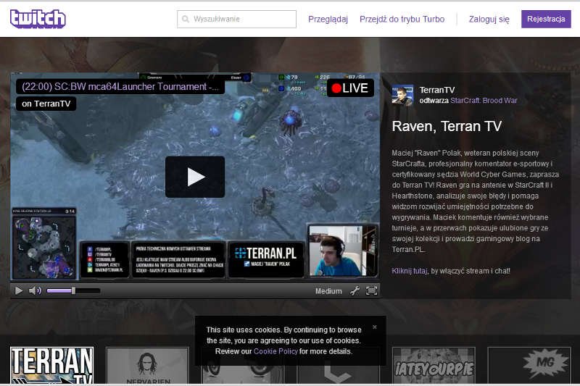The image size is (580, 386).
Task: Select the TERRAN TV channel thumbnail
Action: pos(51,365)
